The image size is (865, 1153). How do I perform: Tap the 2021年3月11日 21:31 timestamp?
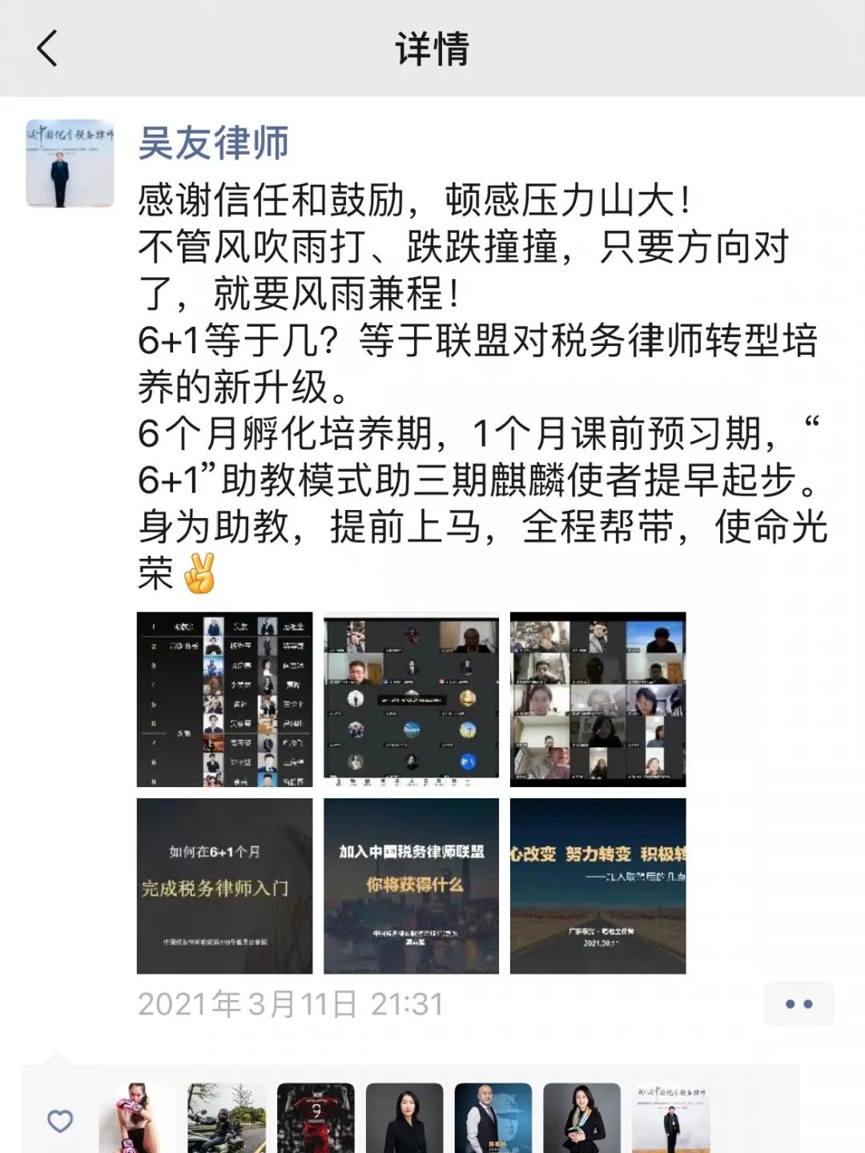pyautogui.click(x=291, y=1004)
